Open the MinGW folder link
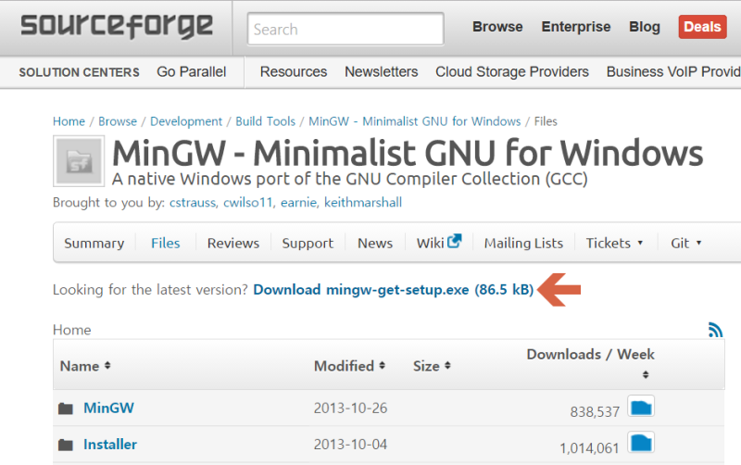741x465 pixels. tap(108, 408)
